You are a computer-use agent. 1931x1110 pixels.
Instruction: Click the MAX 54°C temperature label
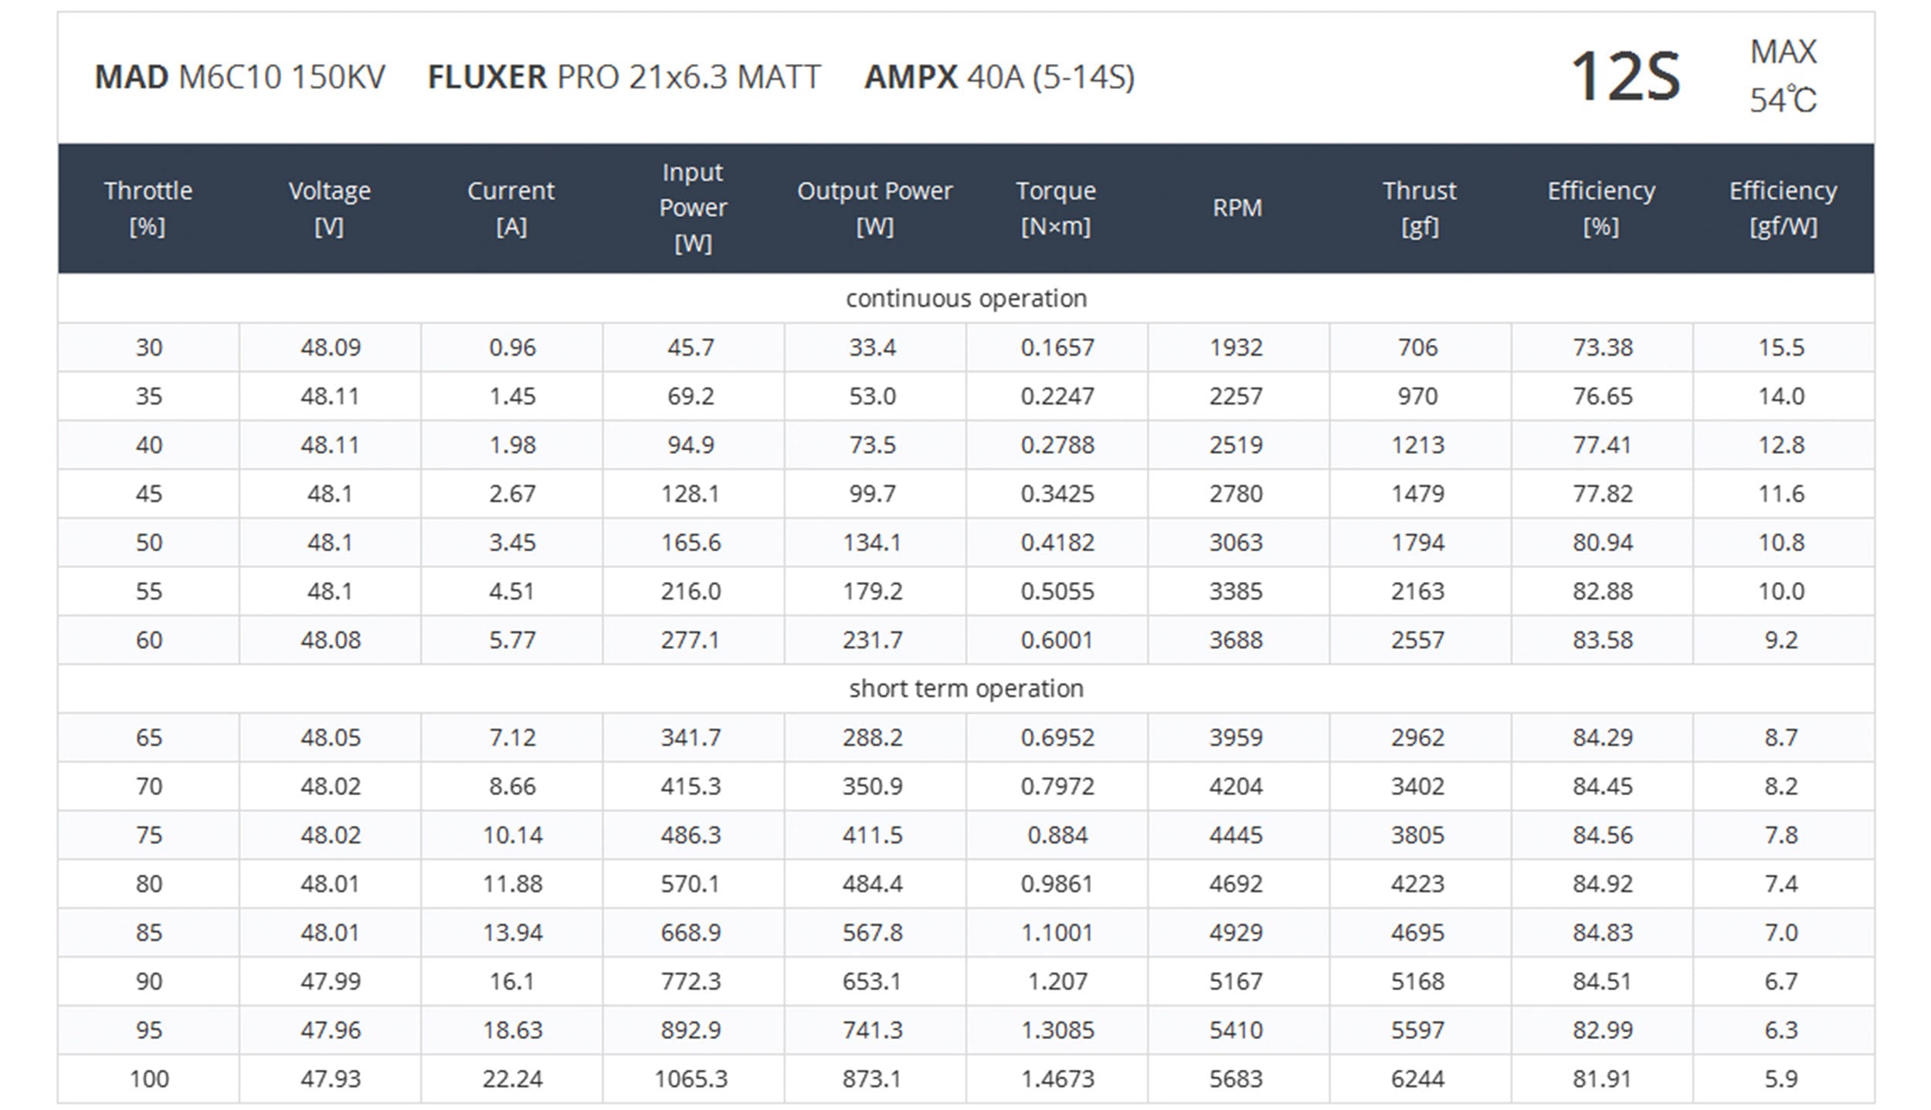point(1783,76)
